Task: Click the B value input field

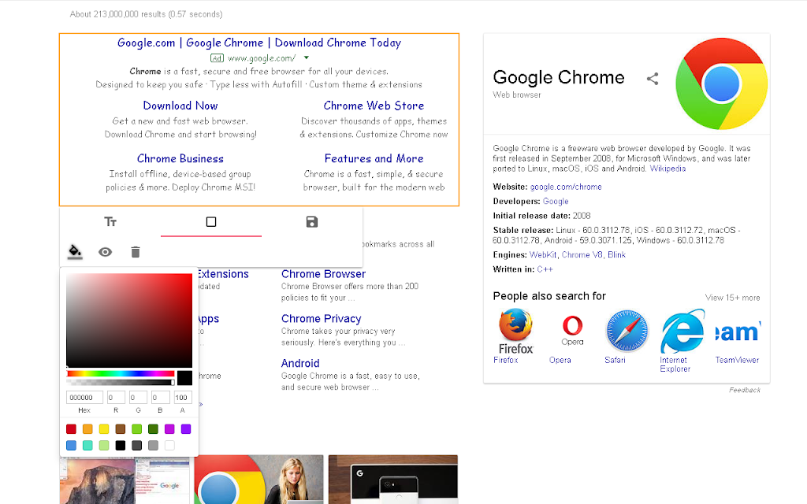Action: (160, 397)
